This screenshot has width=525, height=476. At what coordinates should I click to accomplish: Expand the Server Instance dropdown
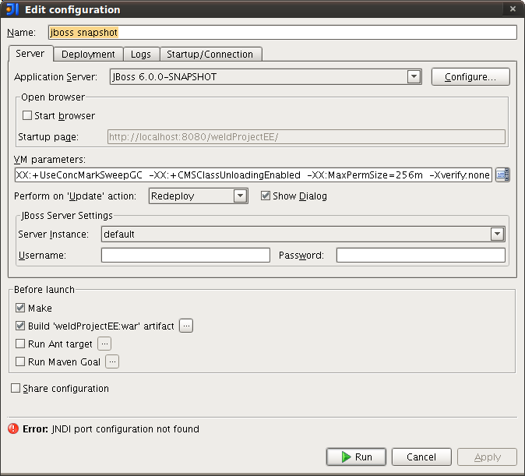pos(497,234)
